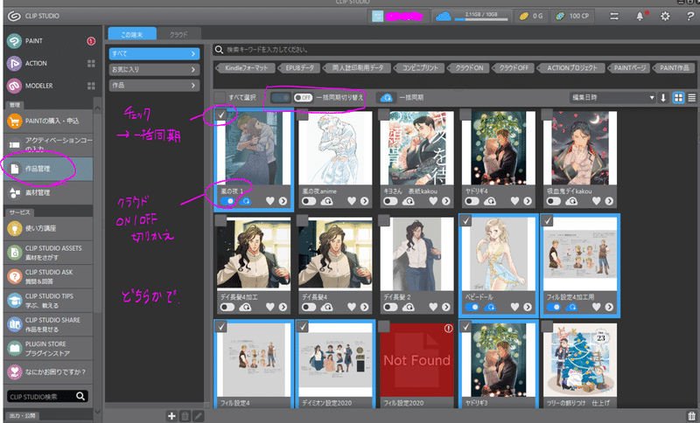This screenshot has width=700, height=423.
Task: Open details arrow for ベビードール
Action: [528, 307]
